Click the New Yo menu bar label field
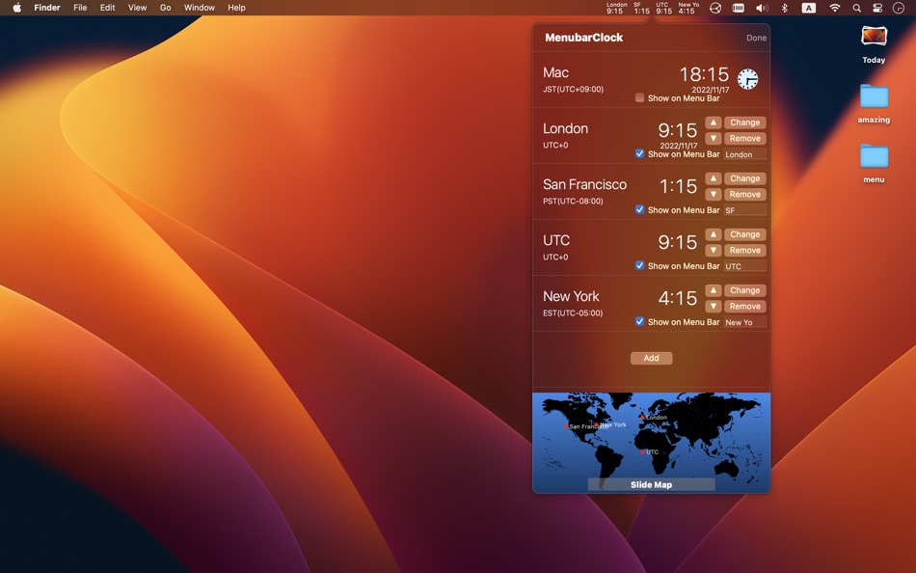Screen dimensions: 916x573 tap(744, 322)
